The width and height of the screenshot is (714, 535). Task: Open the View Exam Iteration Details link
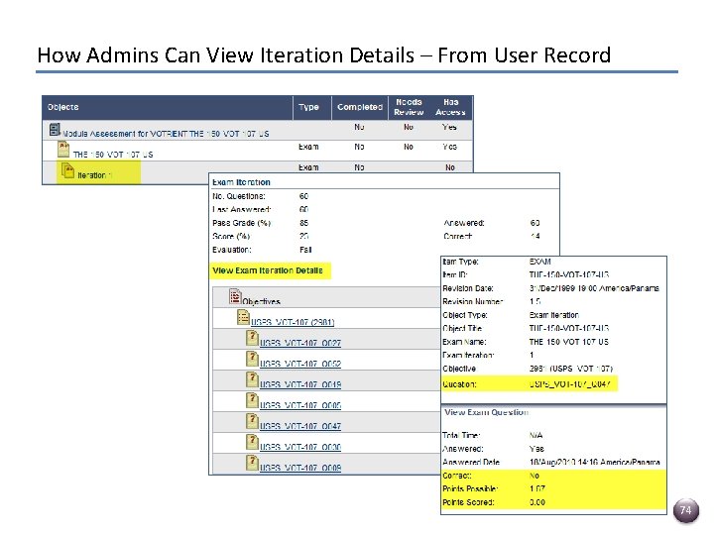click(268, 270)
